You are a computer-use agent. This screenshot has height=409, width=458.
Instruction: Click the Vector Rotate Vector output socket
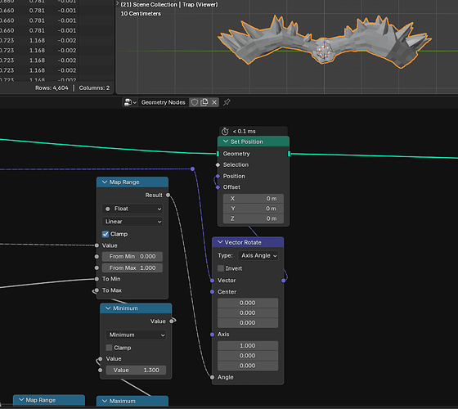[x=284, y=281]
